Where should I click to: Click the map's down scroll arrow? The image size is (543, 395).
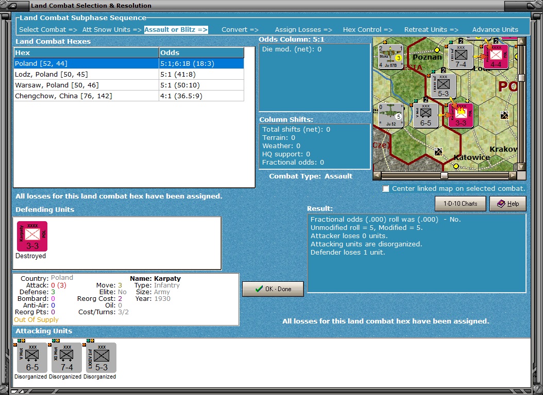[521, 167]
